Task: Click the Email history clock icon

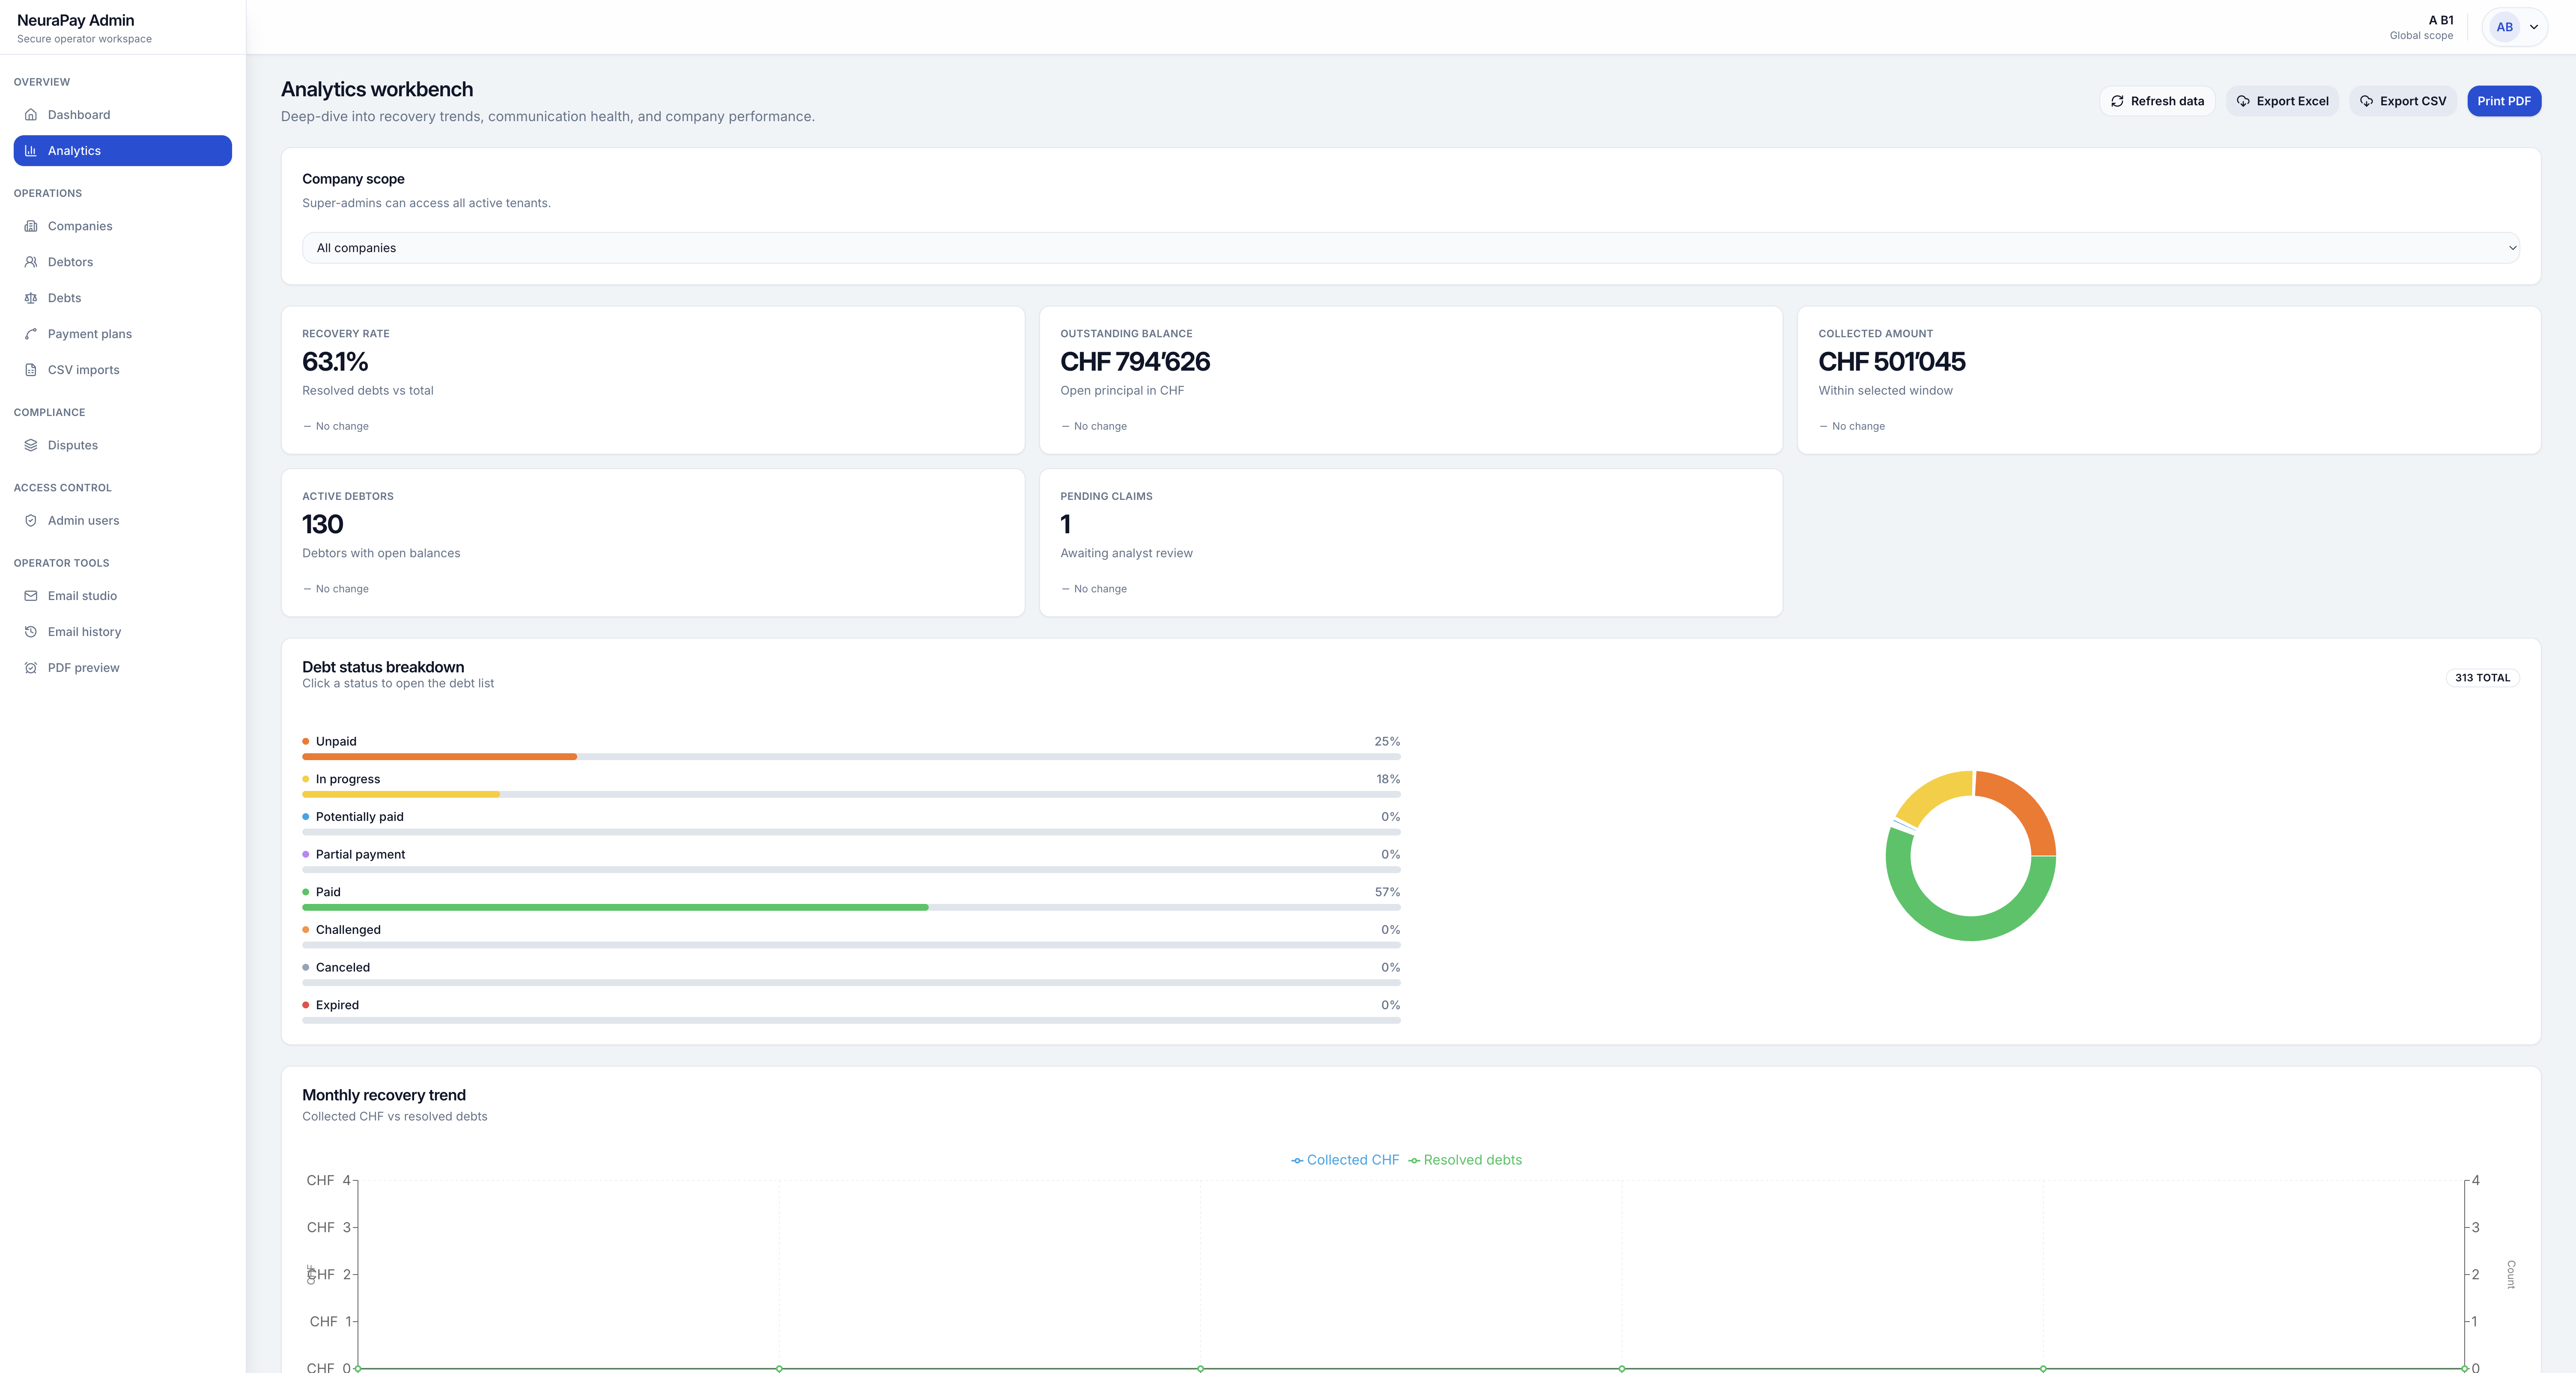Action: [31, 632]
